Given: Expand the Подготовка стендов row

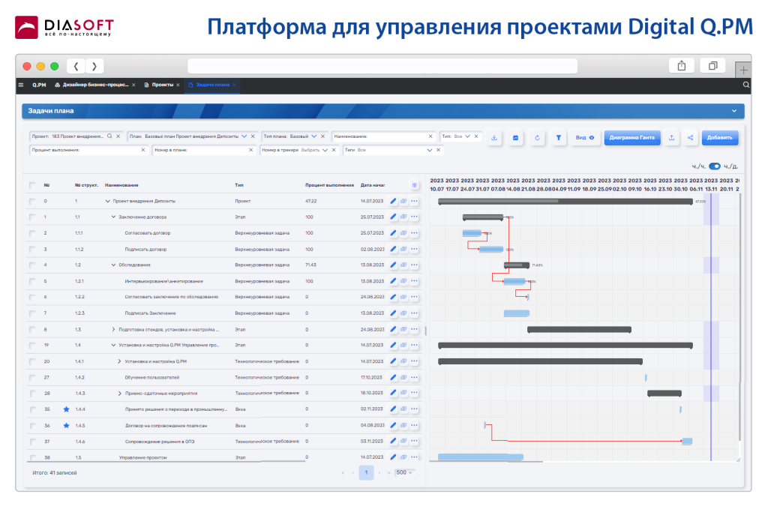Looking at the screenshot, I should (x=113, y=329).
